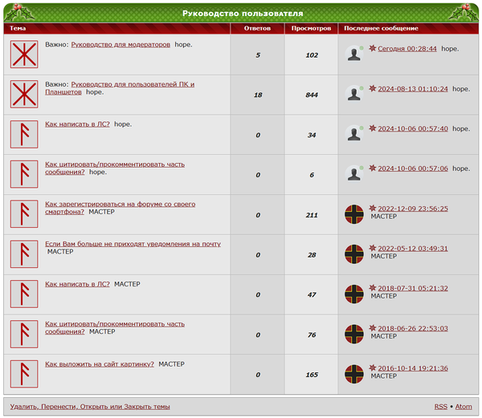Open 'Как зарегистрироваться на форуме со своего смартфона?'
Viewport: 482px width, 418px height.
120,204
